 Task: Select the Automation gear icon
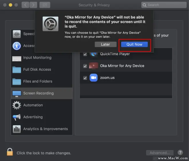pos(17,105)
